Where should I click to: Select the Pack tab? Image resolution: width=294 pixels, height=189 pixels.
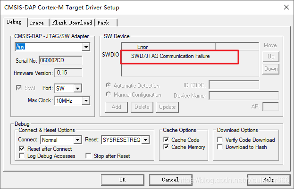coord(106,23)
